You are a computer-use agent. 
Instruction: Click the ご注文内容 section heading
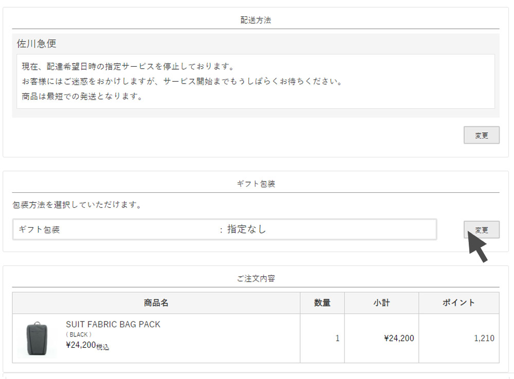click(x=255, y=278)
